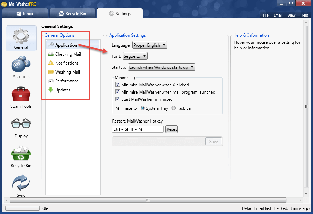Screen dimensions: 313x214
Task: Click the Help & Information heading
Action: tap(251, 35)
